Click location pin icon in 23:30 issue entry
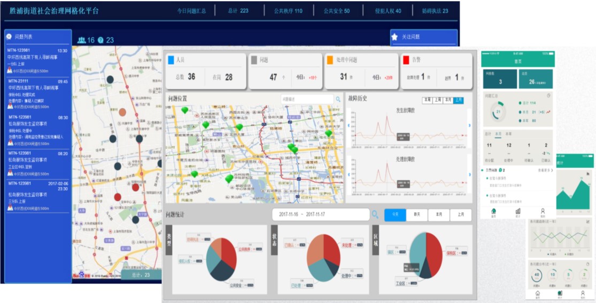The image size is (596, 303). click(10, 208)
